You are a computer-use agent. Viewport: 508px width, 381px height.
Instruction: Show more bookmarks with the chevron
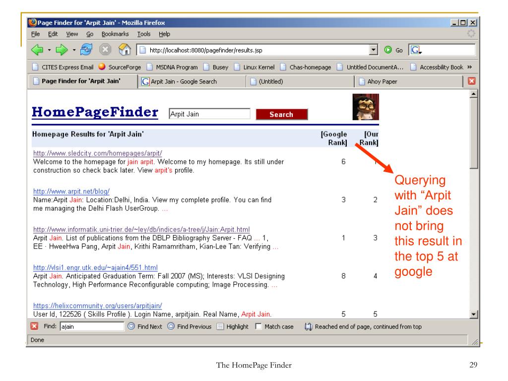(470, 67)
